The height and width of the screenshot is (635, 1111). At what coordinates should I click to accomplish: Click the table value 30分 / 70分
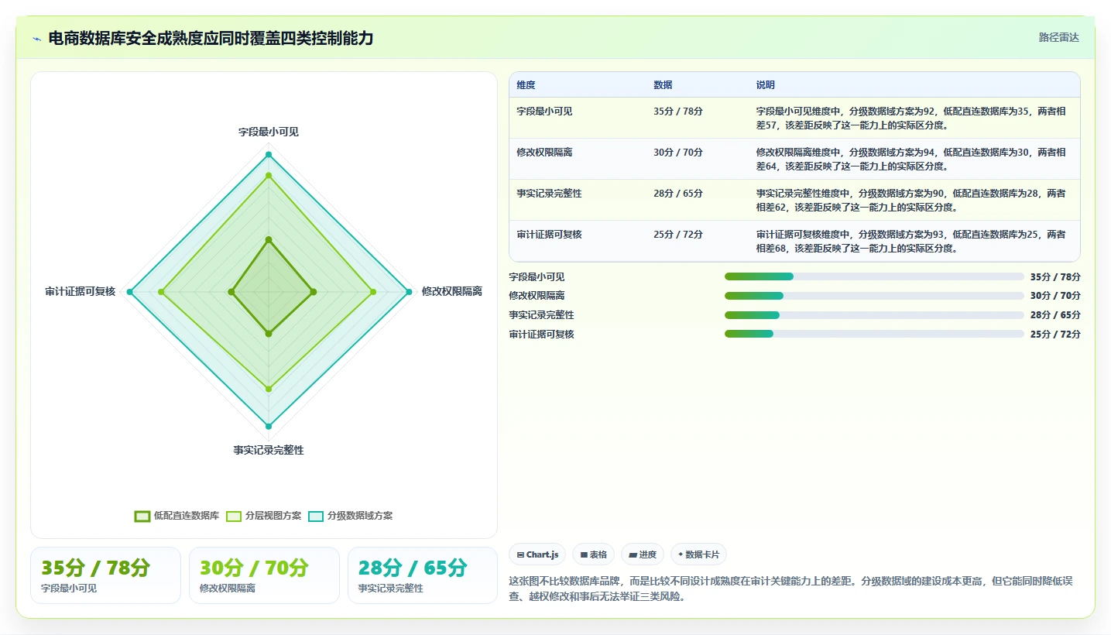(x=678, y=152)
